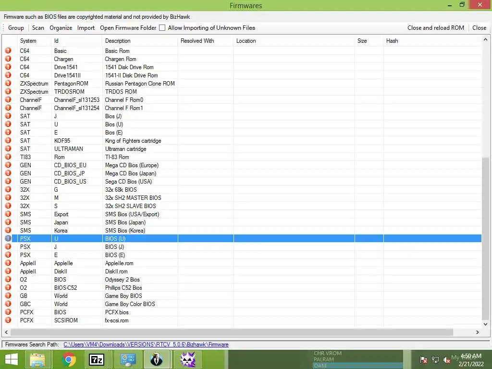Click the Group toolbar item
Screen dimensions: 492x369
[x=16, y=27]
